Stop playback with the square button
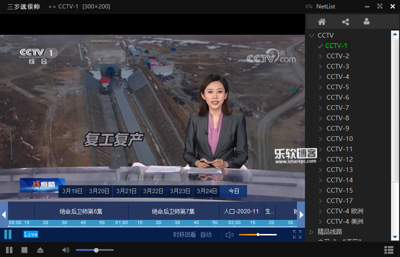The width and height of the screenshot is (400, 257). pos(24,250)
